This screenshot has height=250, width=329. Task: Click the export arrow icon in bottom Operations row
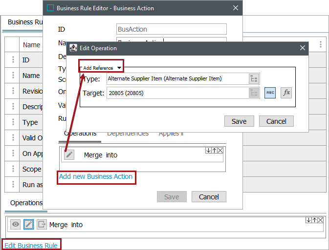click(42, 224)
